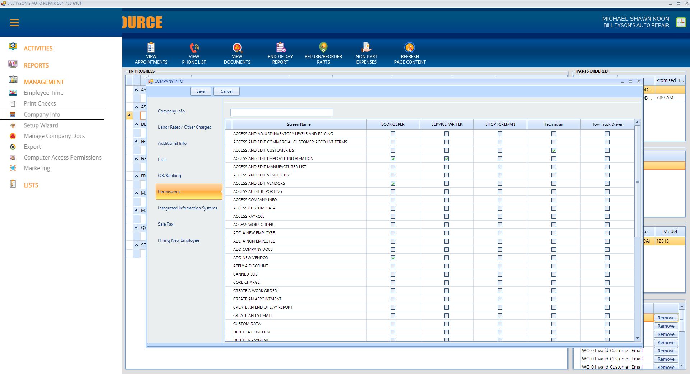Click the time clock icon beside user name
This screenshot has height=374, width=690.
click(x=681, y=22)
